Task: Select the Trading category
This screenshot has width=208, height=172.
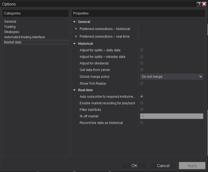Action: pyautogui.click(x=10, y=27)
